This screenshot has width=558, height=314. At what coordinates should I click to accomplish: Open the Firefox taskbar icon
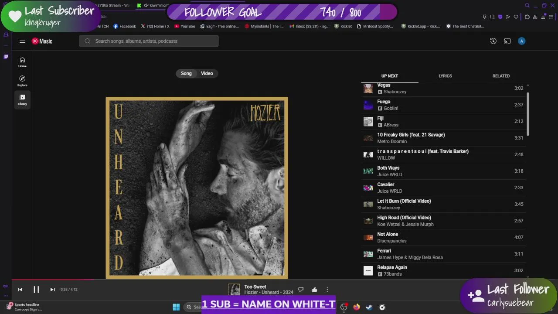[357, 307]
